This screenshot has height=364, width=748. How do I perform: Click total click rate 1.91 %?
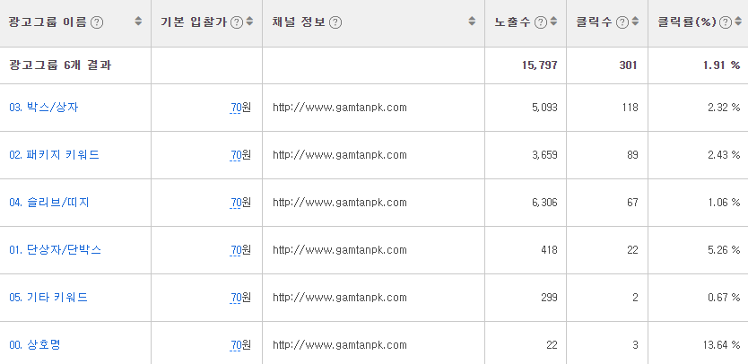[722, 65]
